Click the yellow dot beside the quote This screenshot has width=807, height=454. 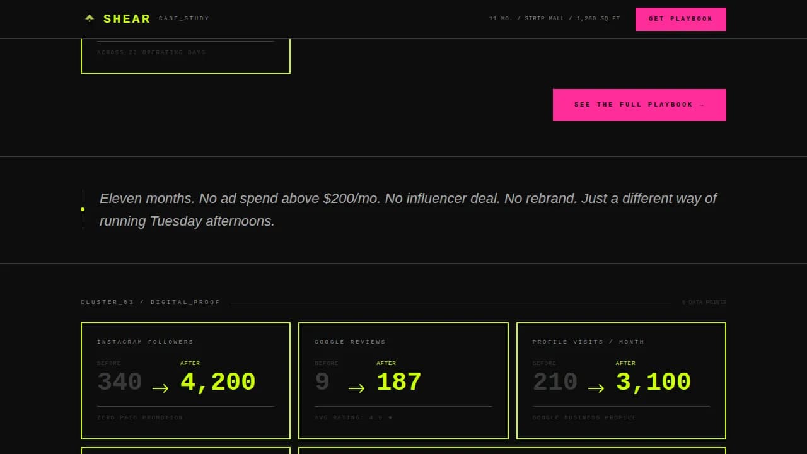pyautogui.click(x=83, y=209)
